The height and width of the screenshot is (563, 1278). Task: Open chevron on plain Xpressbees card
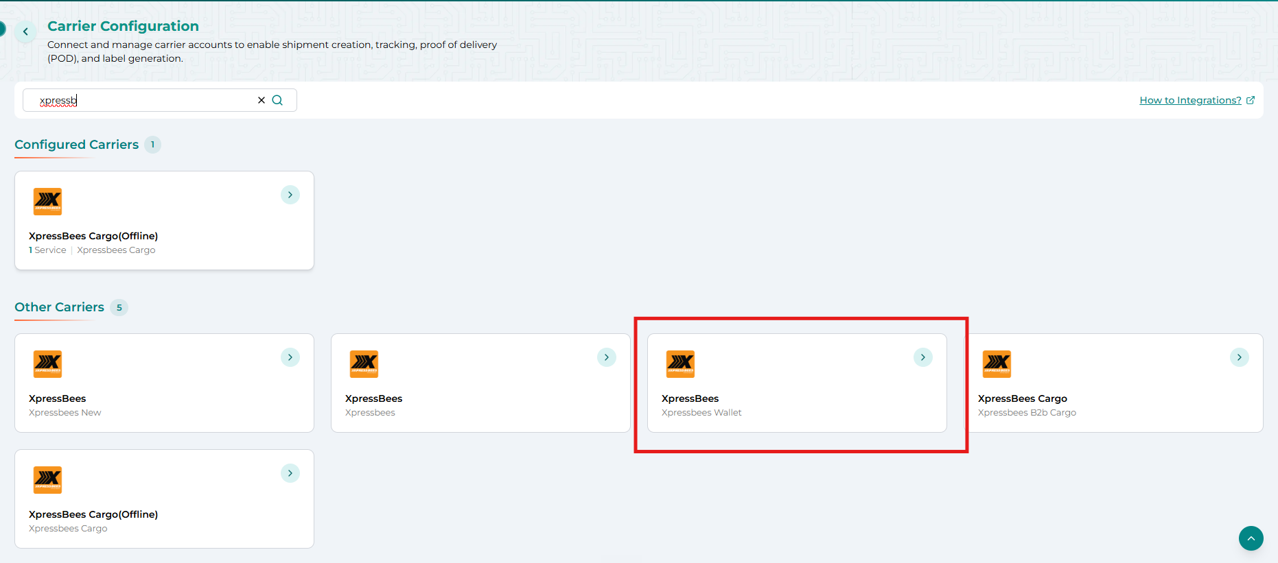point(607,357)
